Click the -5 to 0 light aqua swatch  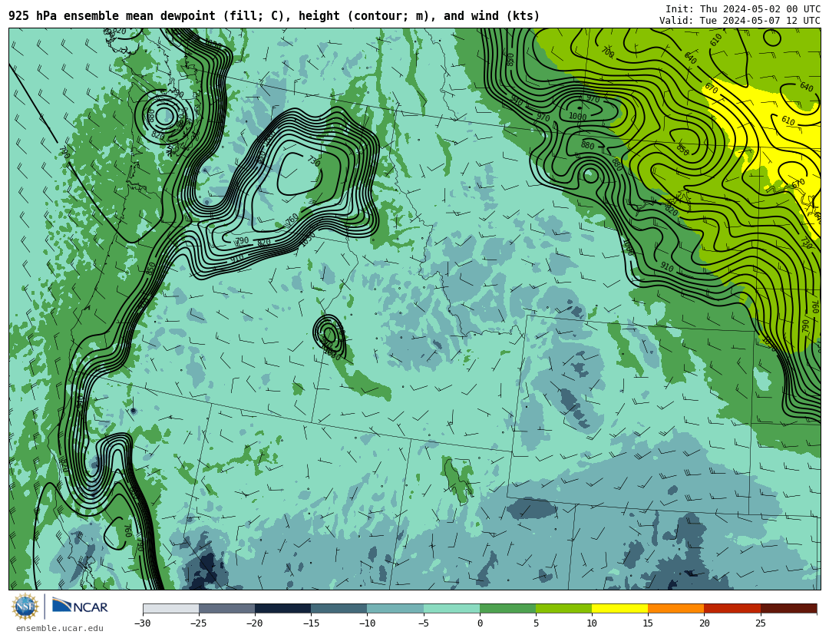coord(451,609)
